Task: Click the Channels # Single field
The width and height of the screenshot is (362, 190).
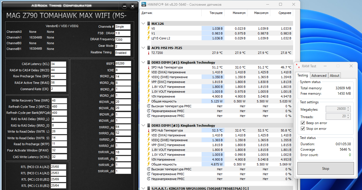Action: tap(123, 27)
